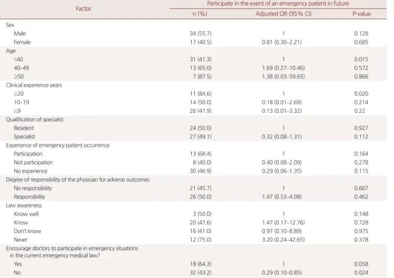Select the odds ratio '1.47 (0.17-12.76)'
394x278 pixels.
[x=283, y=223]
